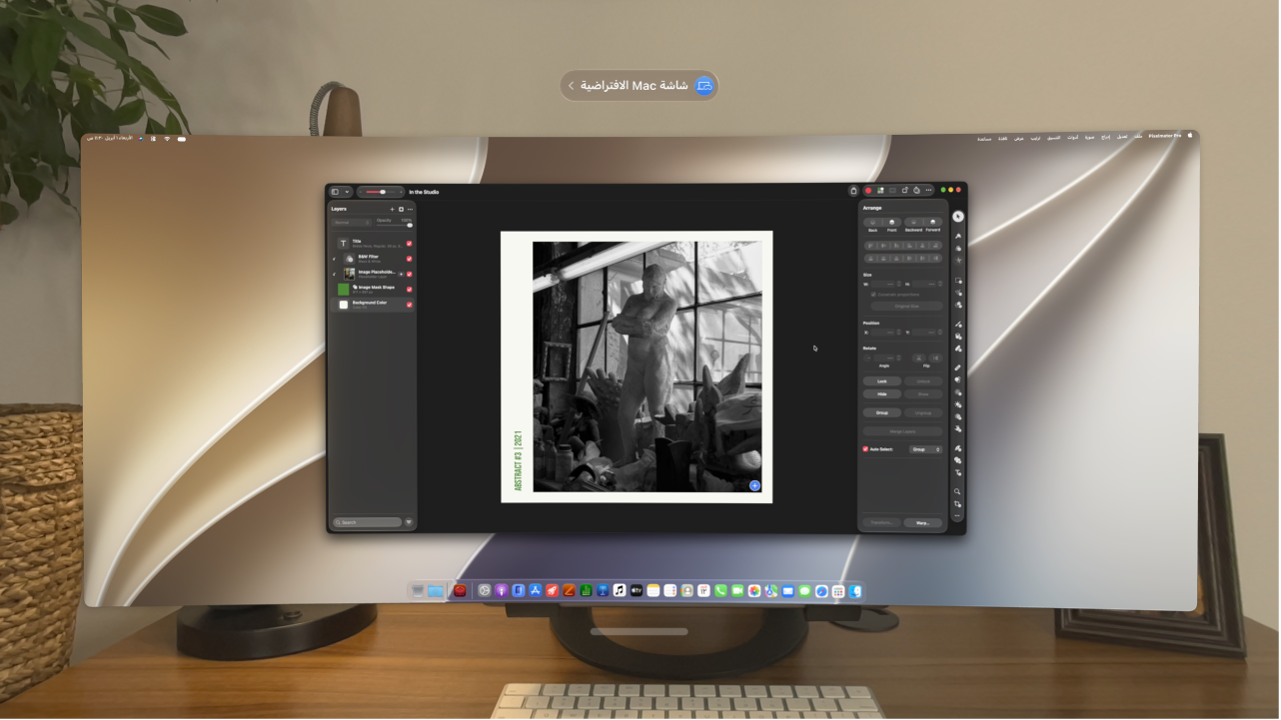Toggle the sidebar view icon in top toolbar
This screenshot has width=1281, height=720.
[335, 192]
